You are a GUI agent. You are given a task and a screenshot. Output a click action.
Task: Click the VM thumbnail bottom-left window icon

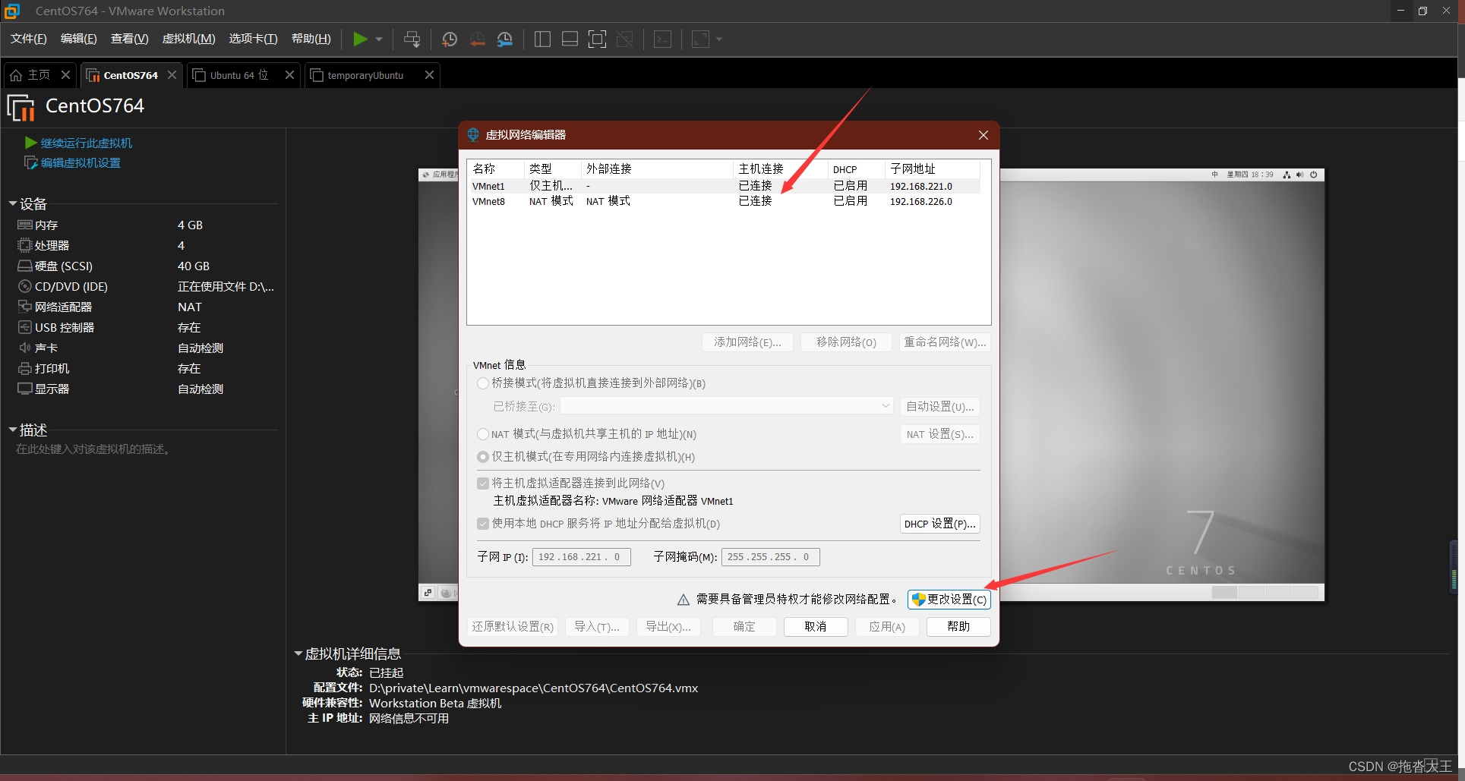[428, 593]
